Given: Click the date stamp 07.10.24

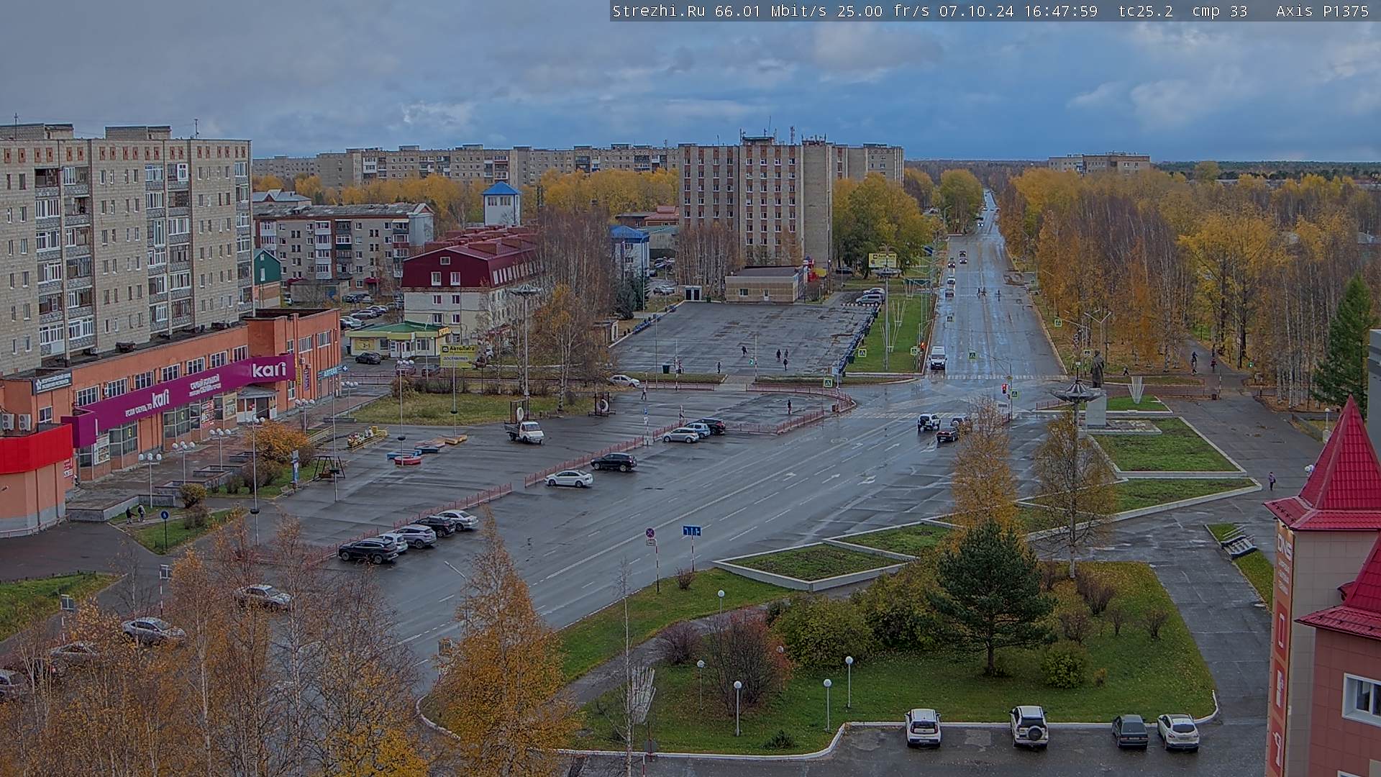Looking at the screenshot, I should click(x=977, y=11).
